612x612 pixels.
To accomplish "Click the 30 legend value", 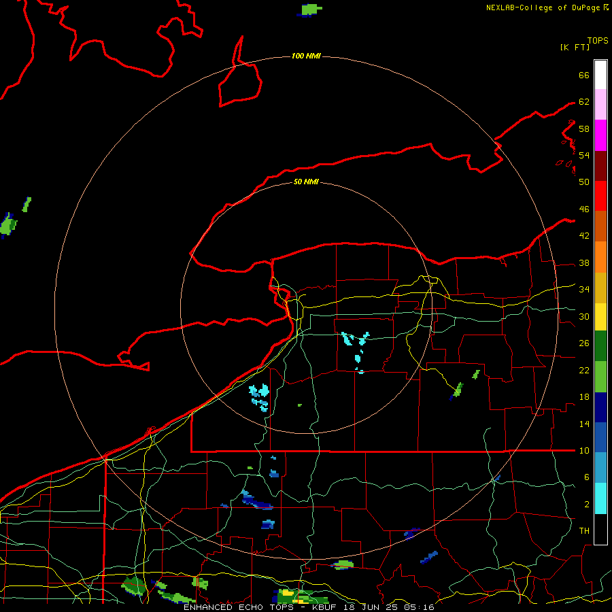I will (584, 316).
